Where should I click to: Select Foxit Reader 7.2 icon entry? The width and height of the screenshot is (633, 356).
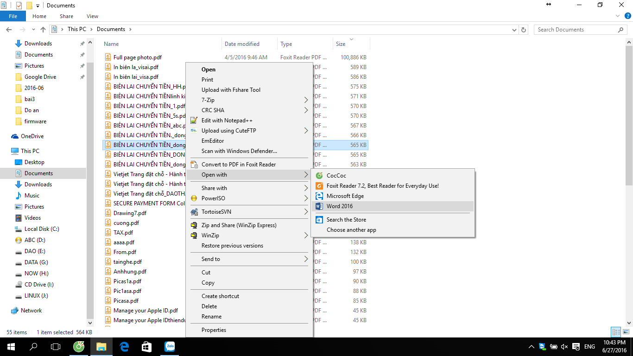pyautogui.click(x=319, y=186)
